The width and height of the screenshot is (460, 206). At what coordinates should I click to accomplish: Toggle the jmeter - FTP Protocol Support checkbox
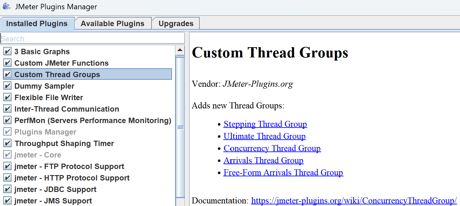pos(7,166)
